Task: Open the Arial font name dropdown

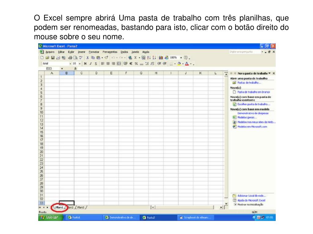Action: (70, 64)
